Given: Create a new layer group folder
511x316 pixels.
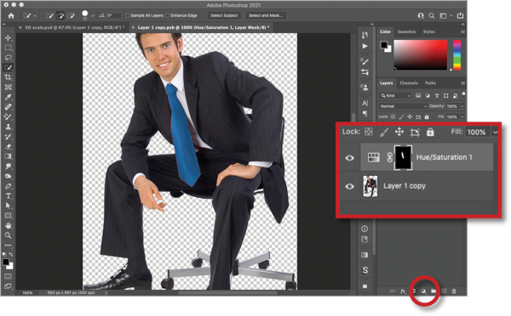Looking at the screenshot, I should (x=433, y=291).
